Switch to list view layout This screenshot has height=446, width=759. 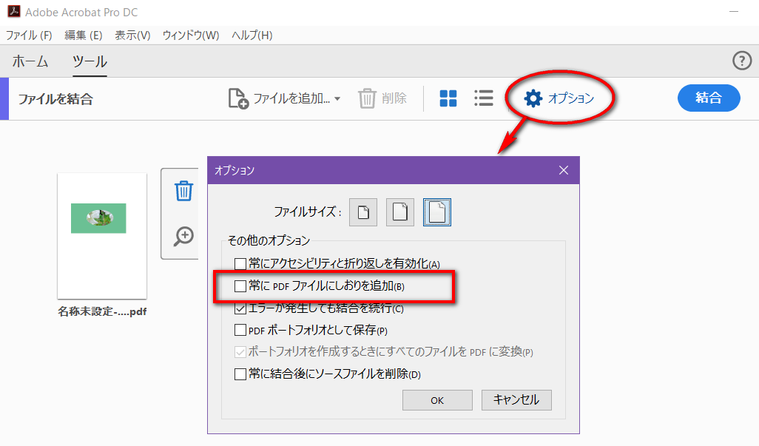pyautogui.click(x=483, y=98)
